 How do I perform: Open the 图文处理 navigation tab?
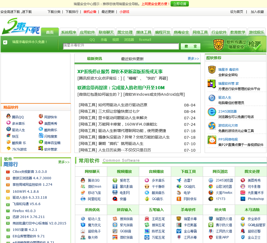coord(125,32)
